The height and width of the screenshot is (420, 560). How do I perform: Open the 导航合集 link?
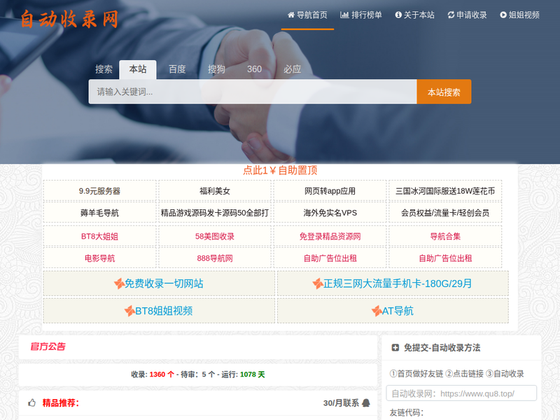[445, 237]
